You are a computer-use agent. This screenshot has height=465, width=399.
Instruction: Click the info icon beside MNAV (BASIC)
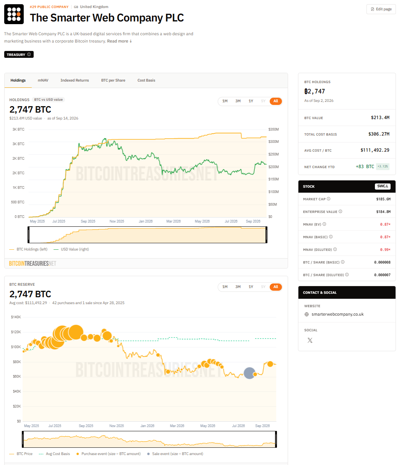coord(331,237)
